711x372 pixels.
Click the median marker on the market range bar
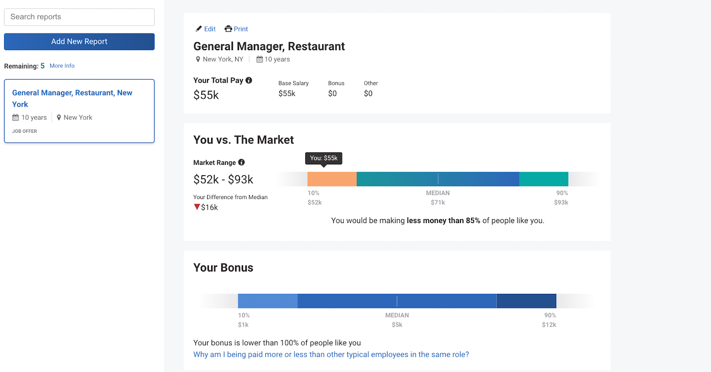pyautogui.click(x=438, y=179)
